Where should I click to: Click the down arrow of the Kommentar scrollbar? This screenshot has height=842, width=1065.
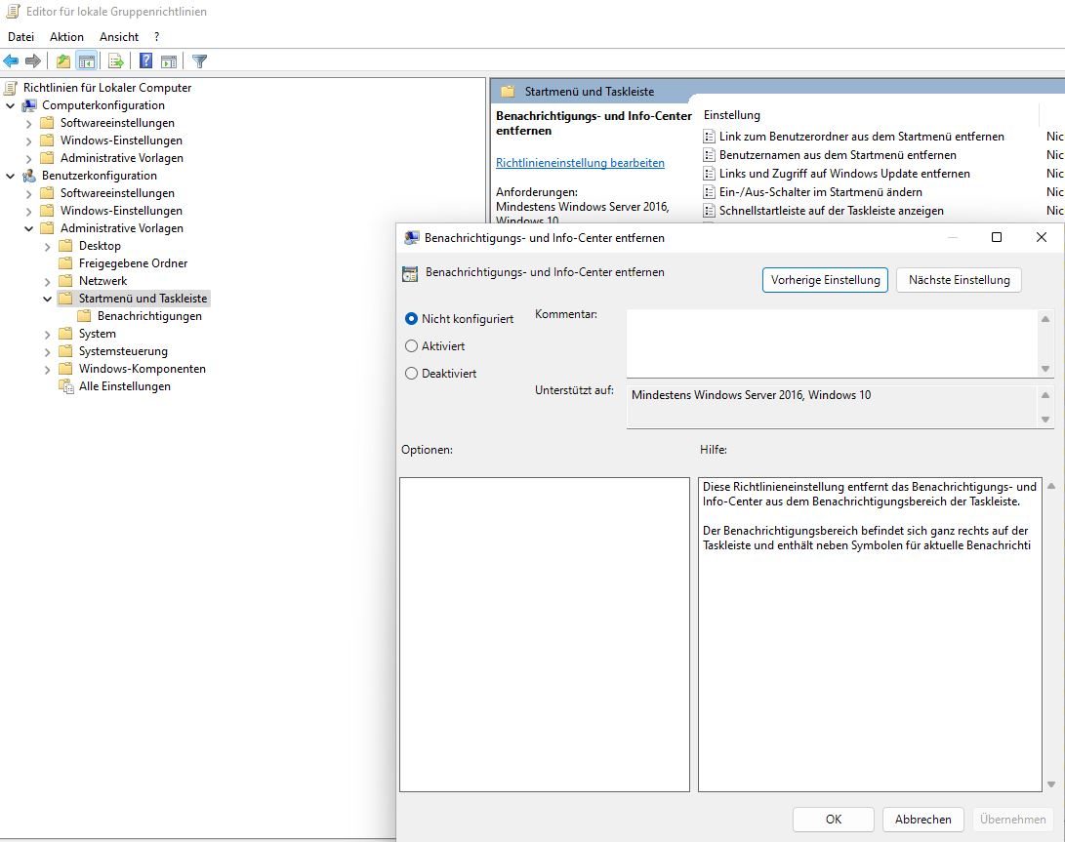click(x=1045, y=369)
